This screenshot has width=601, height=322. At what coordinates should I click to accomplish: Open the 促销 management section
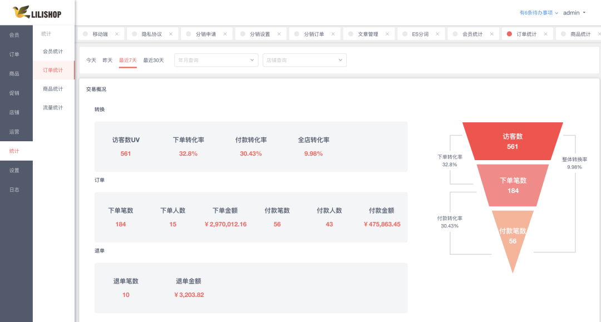point(16,92)
